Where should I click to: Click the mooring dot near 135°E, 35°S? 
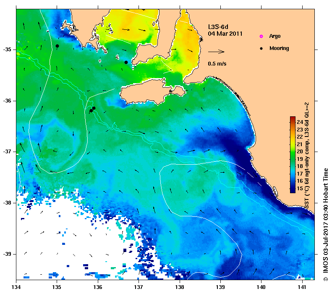click(57, 46)
